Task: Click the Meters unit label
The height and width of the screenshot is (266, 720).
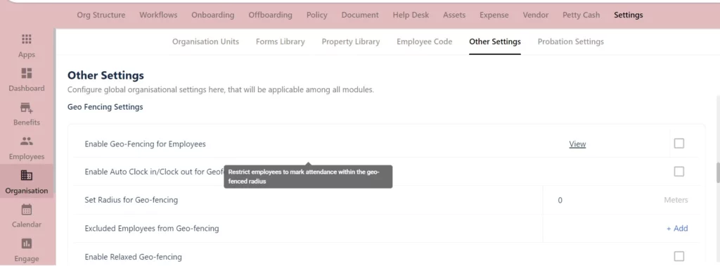Action: [x=676, y=200]
